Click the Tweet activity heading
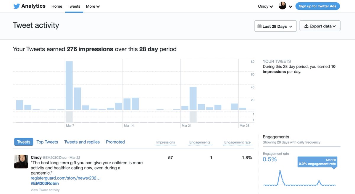355x194 pixels. click(x=36, y=25)
